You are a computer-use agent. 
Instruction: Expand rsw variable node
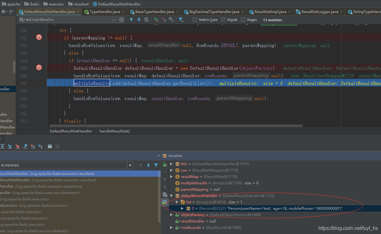[171, 170]
